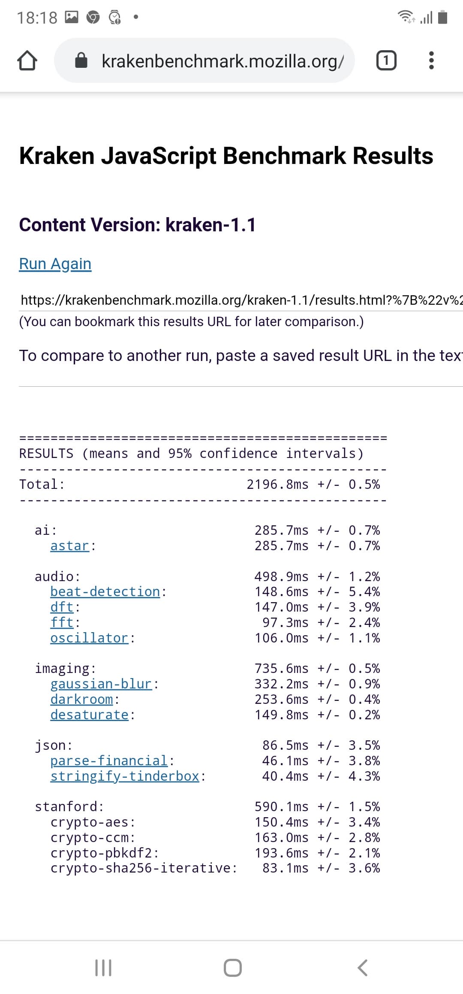
Task: Follow the darkroom test link
Action: pyautogui.click(x=81, y=700)
